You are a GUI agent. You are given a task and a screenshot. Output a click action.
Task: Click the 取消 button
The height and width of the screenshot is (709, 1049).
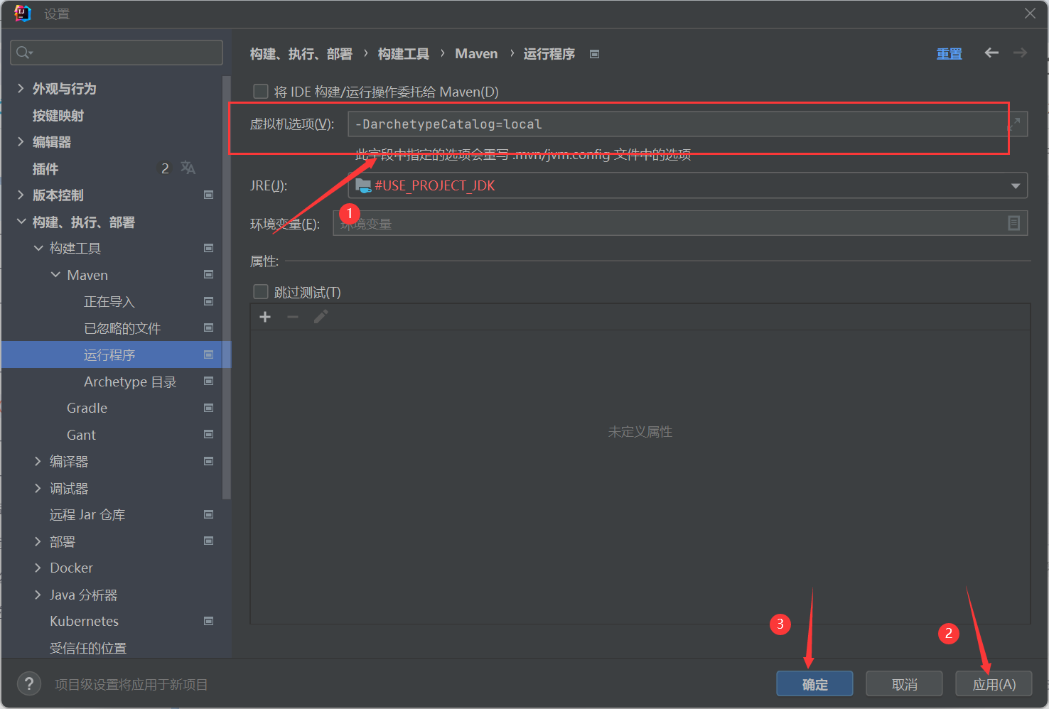coord(904,684)
